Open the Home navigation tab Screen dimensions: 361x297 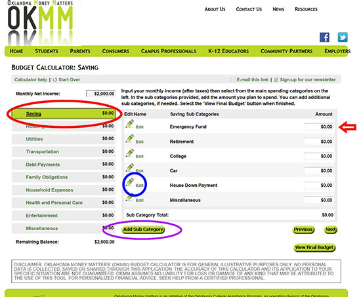[x=16, y=51]
